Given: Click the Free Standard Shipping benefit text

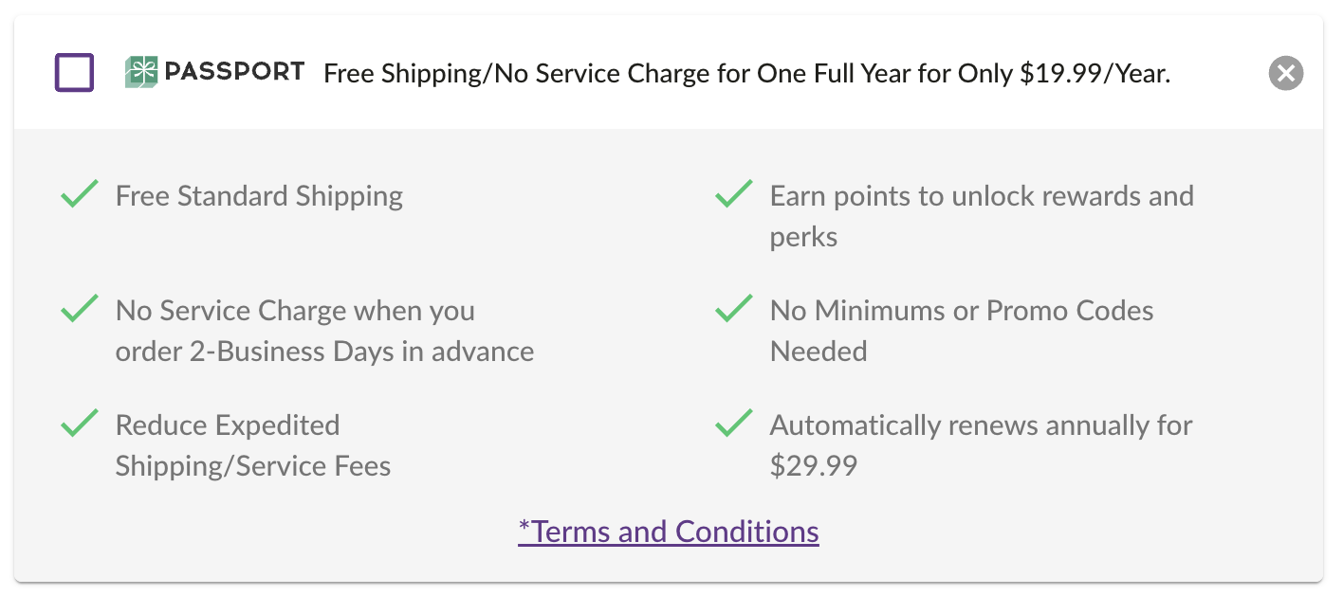Looking at the screenshot, I should 259,196.
